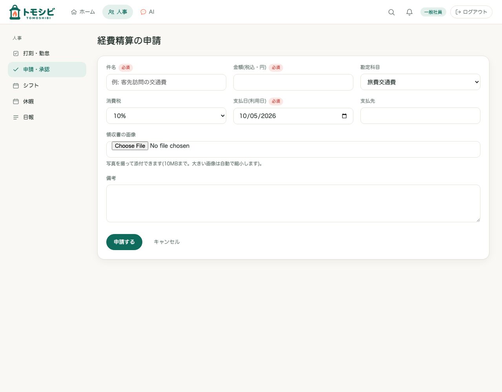
Task: Click the ログアウト button
Action: (x=471, y=12)
